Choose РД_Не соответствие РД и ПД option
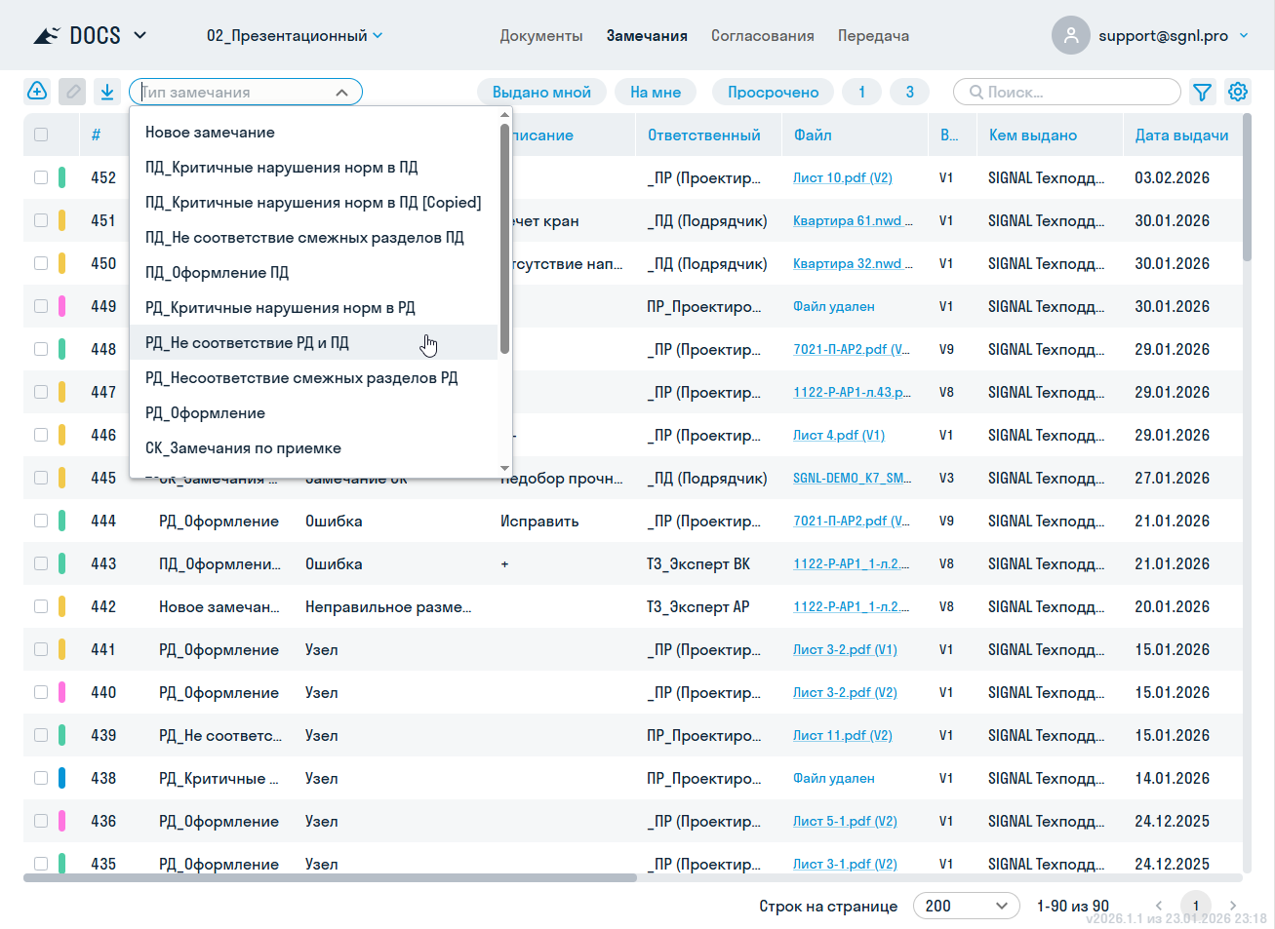1275x929 pixels. tap(247, 343)
